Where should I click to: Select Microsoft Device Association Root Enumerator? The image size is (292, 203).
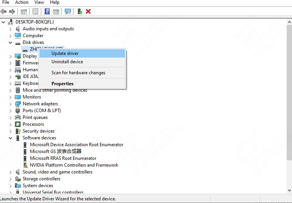(x=77, y=145)
